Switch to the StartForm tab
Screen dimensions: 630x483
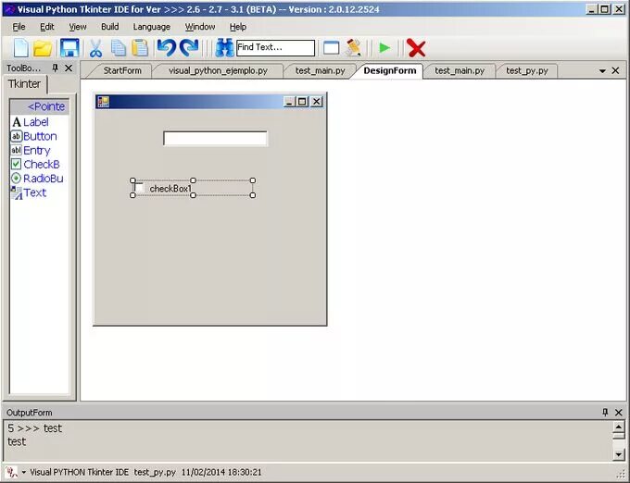(x=122, y=70)
